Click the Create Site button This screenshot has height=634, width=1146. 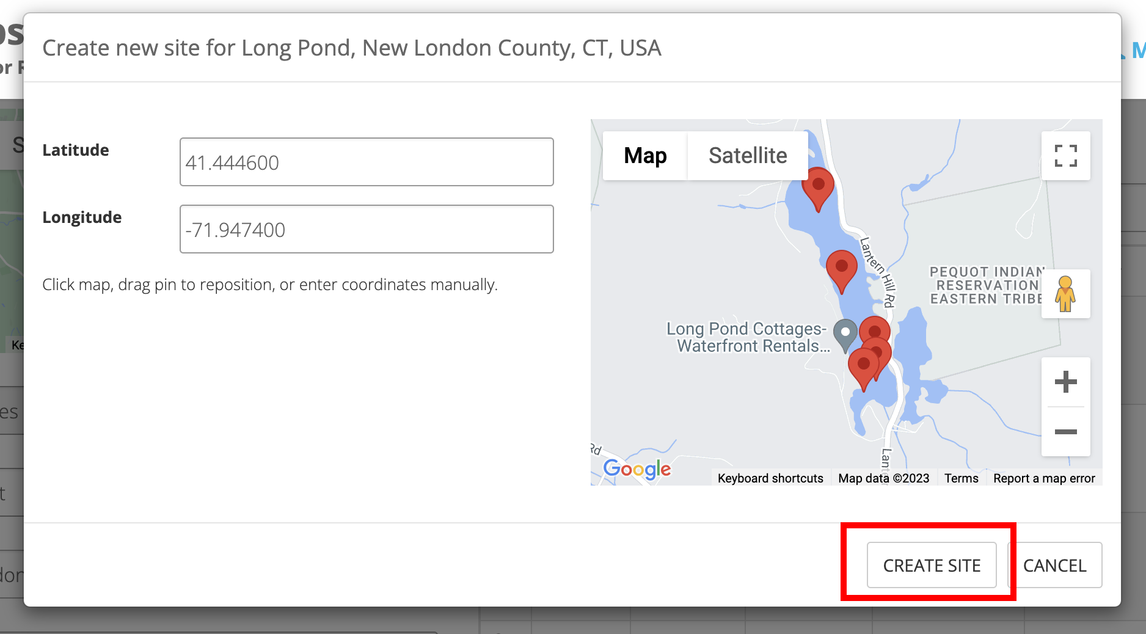click(932, 566)
